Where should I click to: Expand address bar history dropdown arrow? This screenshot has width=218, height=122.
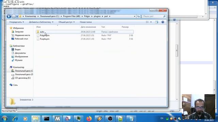click(135, 16)
